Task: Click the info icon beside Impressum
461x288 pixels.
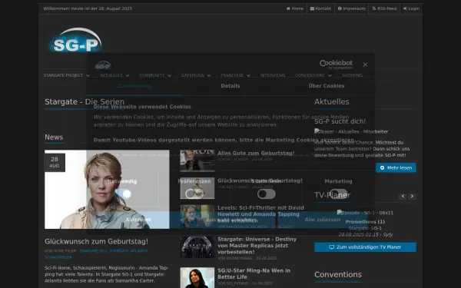Action: 340,8
